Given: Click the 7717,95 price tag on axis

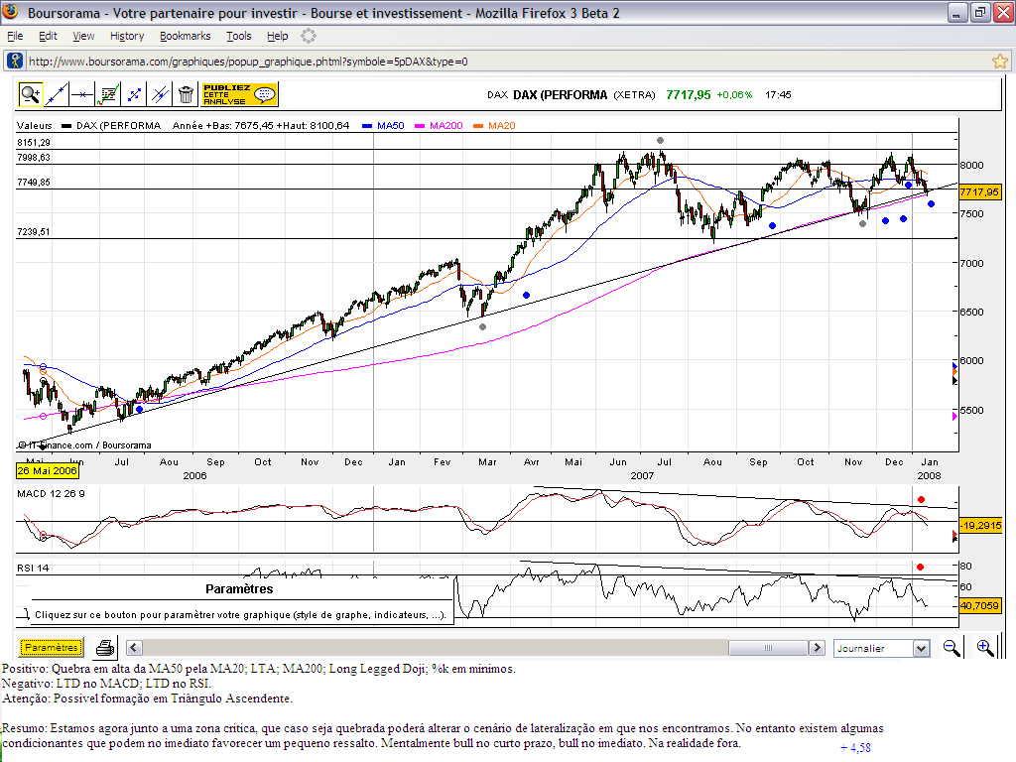Looking at the screenshot, I should [979, 191].
